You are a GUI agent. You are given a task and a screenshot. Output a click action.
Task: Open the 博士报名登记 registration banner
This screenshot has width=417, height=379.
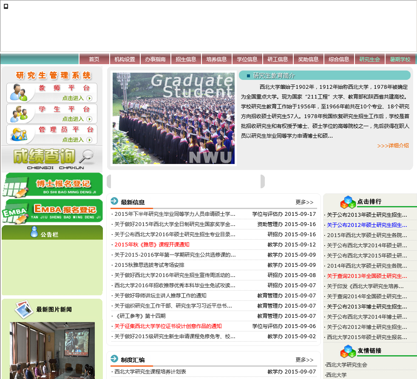click(52, 185)
